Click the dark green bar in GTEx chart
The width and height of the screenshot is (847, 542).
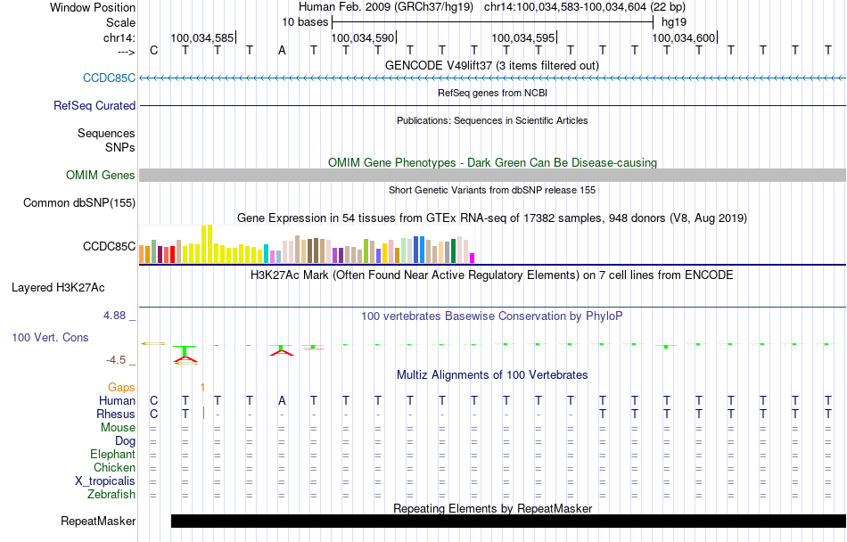coord(453,251)
